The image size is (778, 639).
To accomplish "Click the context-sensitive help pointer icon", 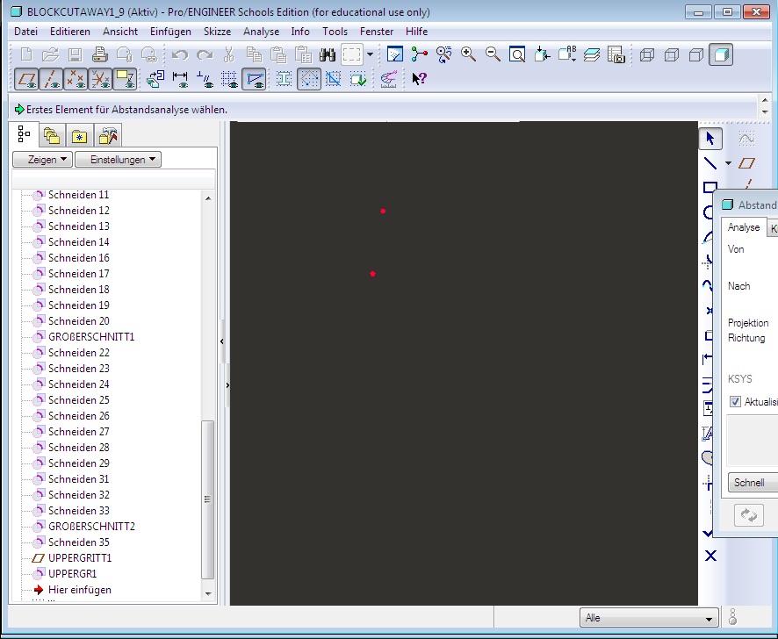I will pyautogui.click(x=419, y=79).
